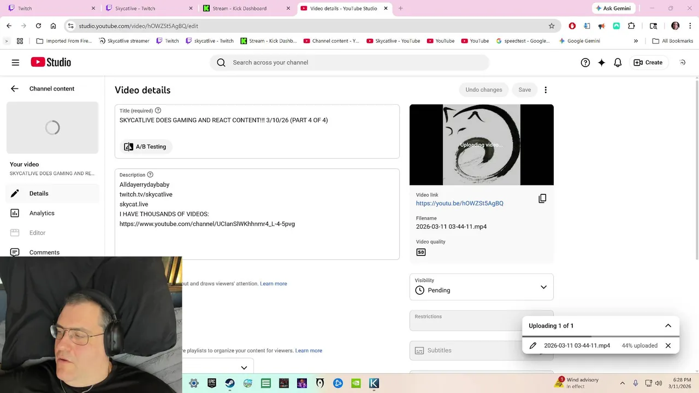
Task: Open Channel content bookmark
Action: coord(331,41)
